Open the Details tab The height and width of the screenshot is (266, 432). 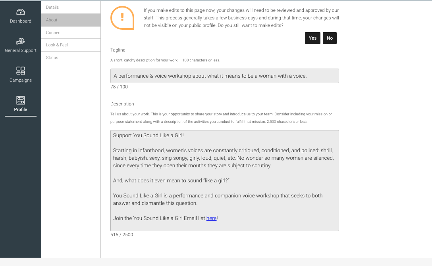click(71, 8)
